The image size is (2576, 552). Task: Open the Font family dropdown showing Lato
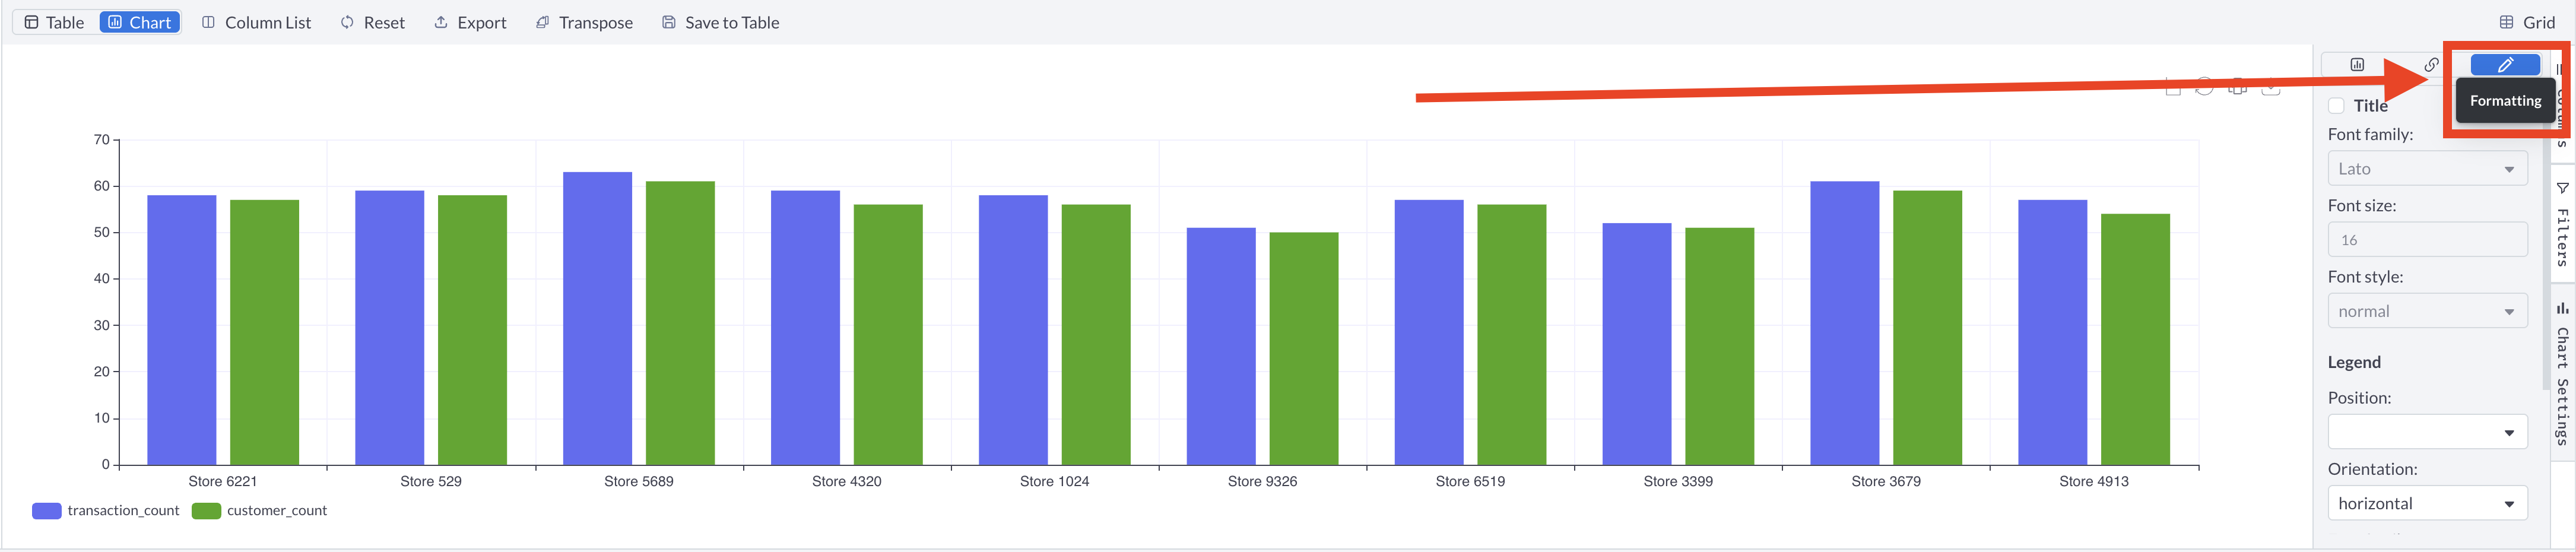pyautogui.click(x=2426, y=169)
